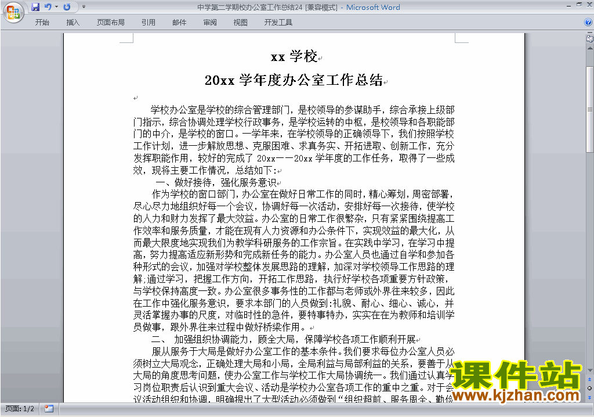Undo the last action via blue arrow
594x417 pixels.
[48, 7]
